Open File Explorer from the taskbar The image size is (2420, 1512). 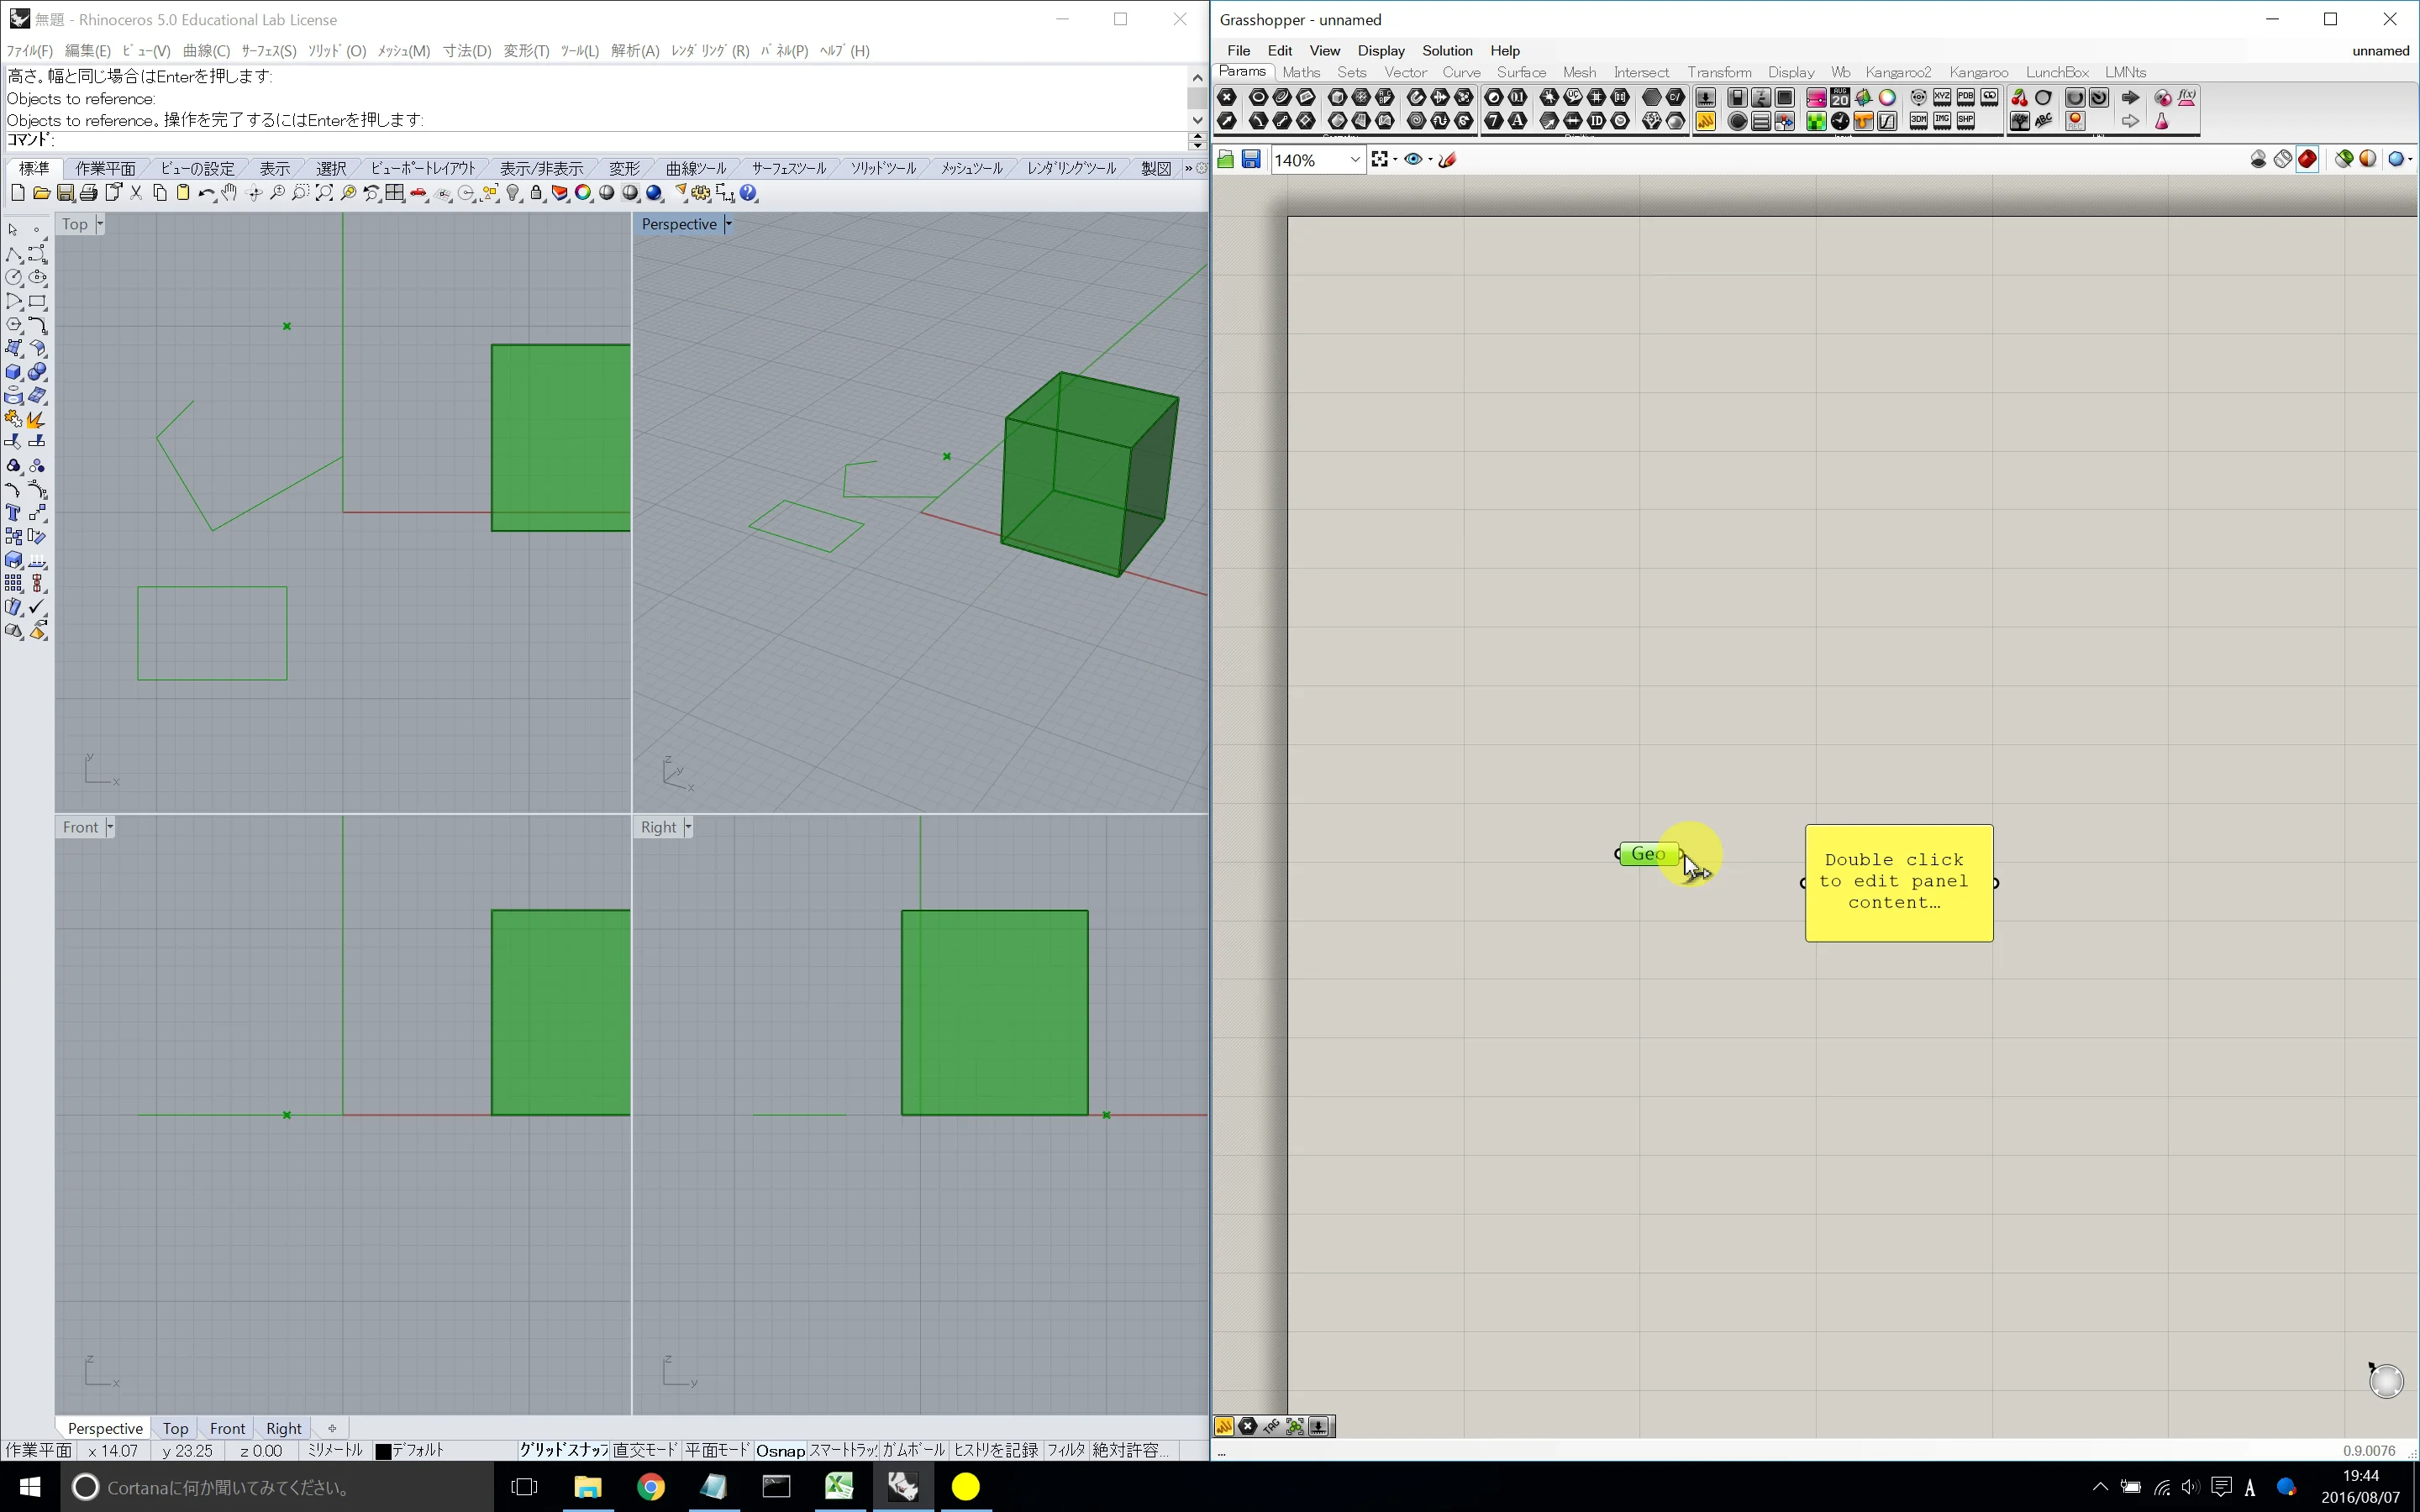tap(587, 1487)
